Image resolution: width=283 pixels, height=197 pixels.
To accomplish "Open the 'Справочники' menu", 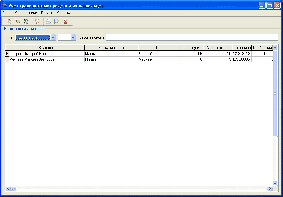I will tap(26, 13).
